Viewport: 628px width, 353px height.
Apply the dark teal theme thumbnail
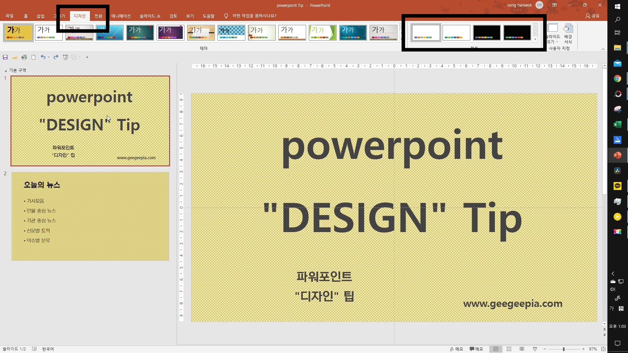point(140,33)
